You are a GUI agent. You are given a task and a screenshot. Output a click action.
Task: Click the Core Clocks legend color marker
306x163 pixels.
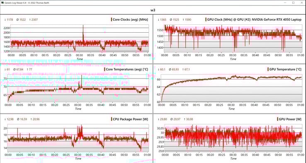112,19
